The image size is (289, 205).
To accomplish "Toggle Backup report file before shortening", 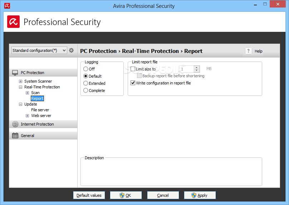I will point(139,76).
